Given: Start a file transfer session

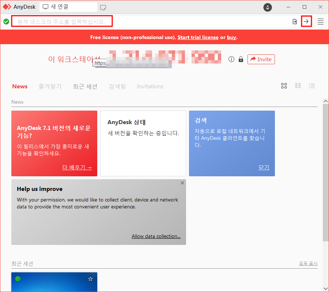Looking at the screenshot, I should (295, 22).
